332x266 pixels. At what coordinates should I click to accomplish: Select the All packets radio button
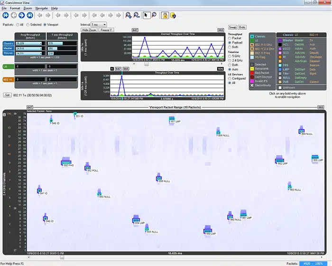pyautogui.click(x=18, y=24)
